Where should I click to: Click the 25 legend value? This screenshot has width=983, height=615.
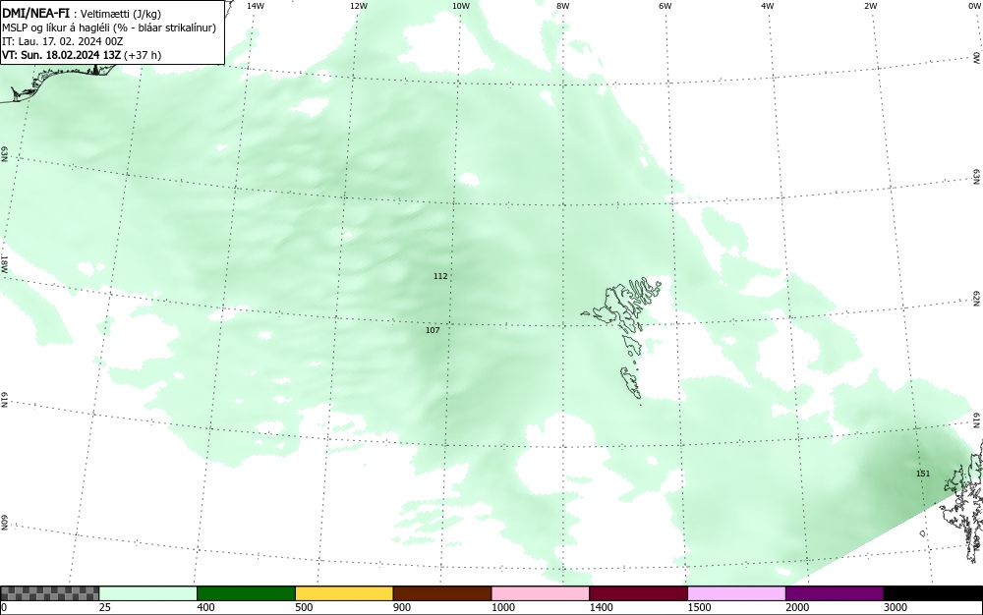click(x=105, y=607)
